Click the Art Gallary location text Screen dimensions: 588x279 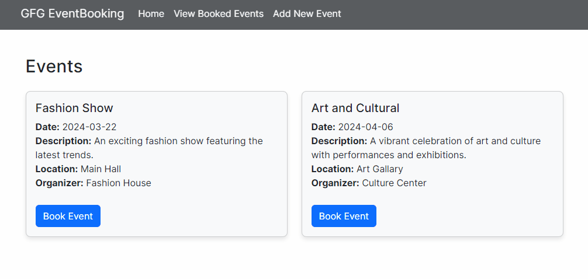click(379, 169)
